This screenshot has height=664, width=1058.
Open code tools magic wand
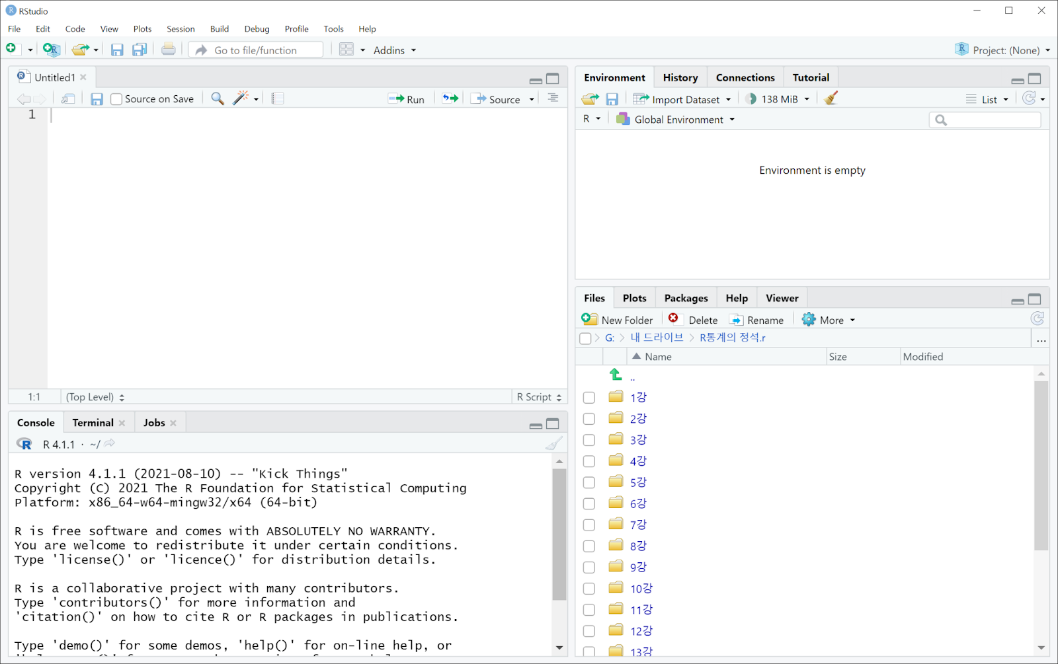[x=241, y=98]
